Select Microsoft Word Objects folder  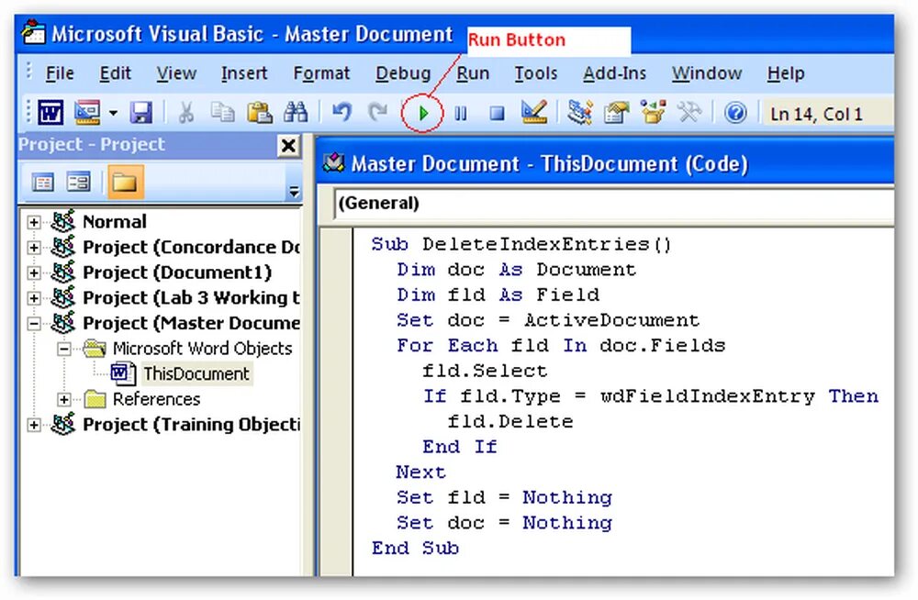pyautogui.click(x=202, y=349)
